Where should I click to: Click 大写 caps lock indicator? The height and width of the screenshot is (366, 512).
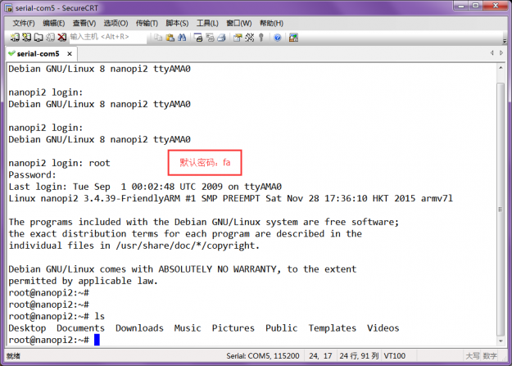point(472,356)
